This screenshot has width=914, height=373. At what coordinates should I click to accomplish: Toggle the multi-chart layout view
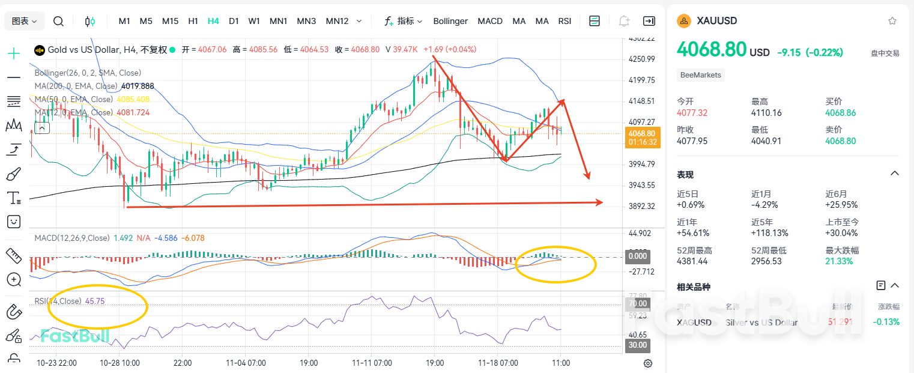click(x=594, y=20)
